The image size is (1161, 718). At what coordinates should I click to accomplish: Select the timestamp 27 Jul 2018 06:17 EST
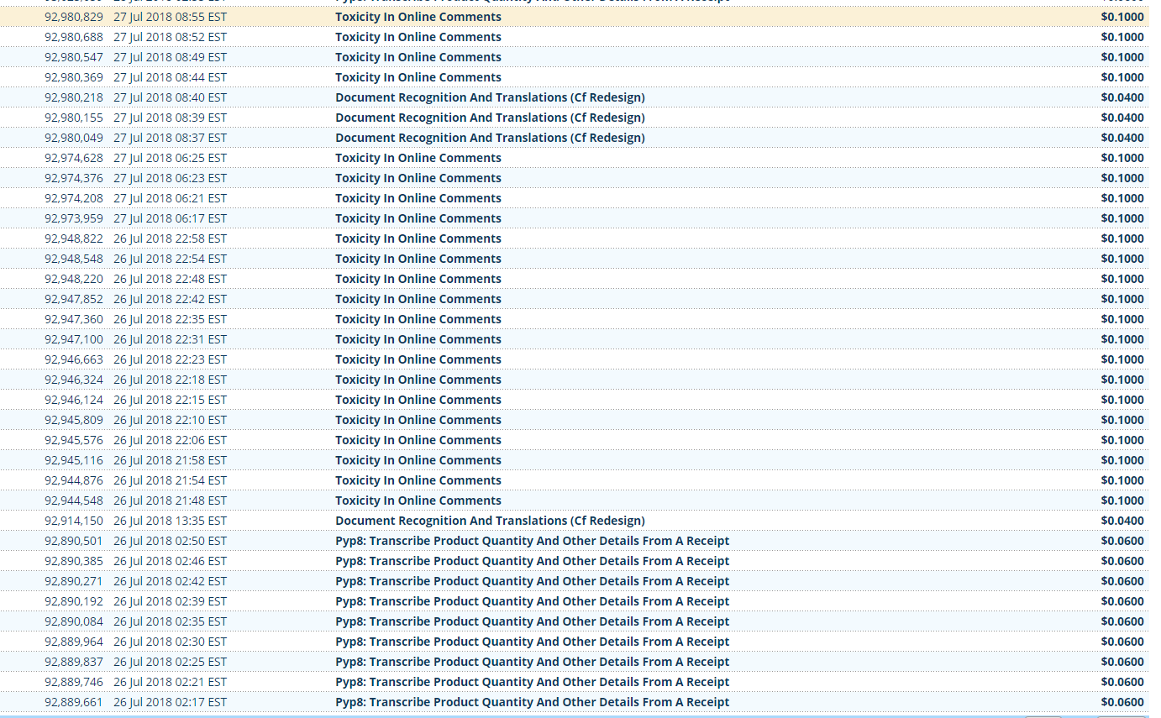pos(170,218)
